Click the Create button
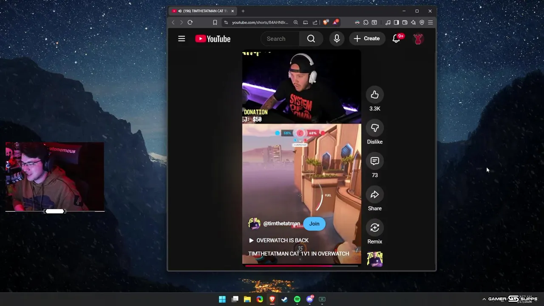The height and width of the screenshot is (306, 544). 367,39
